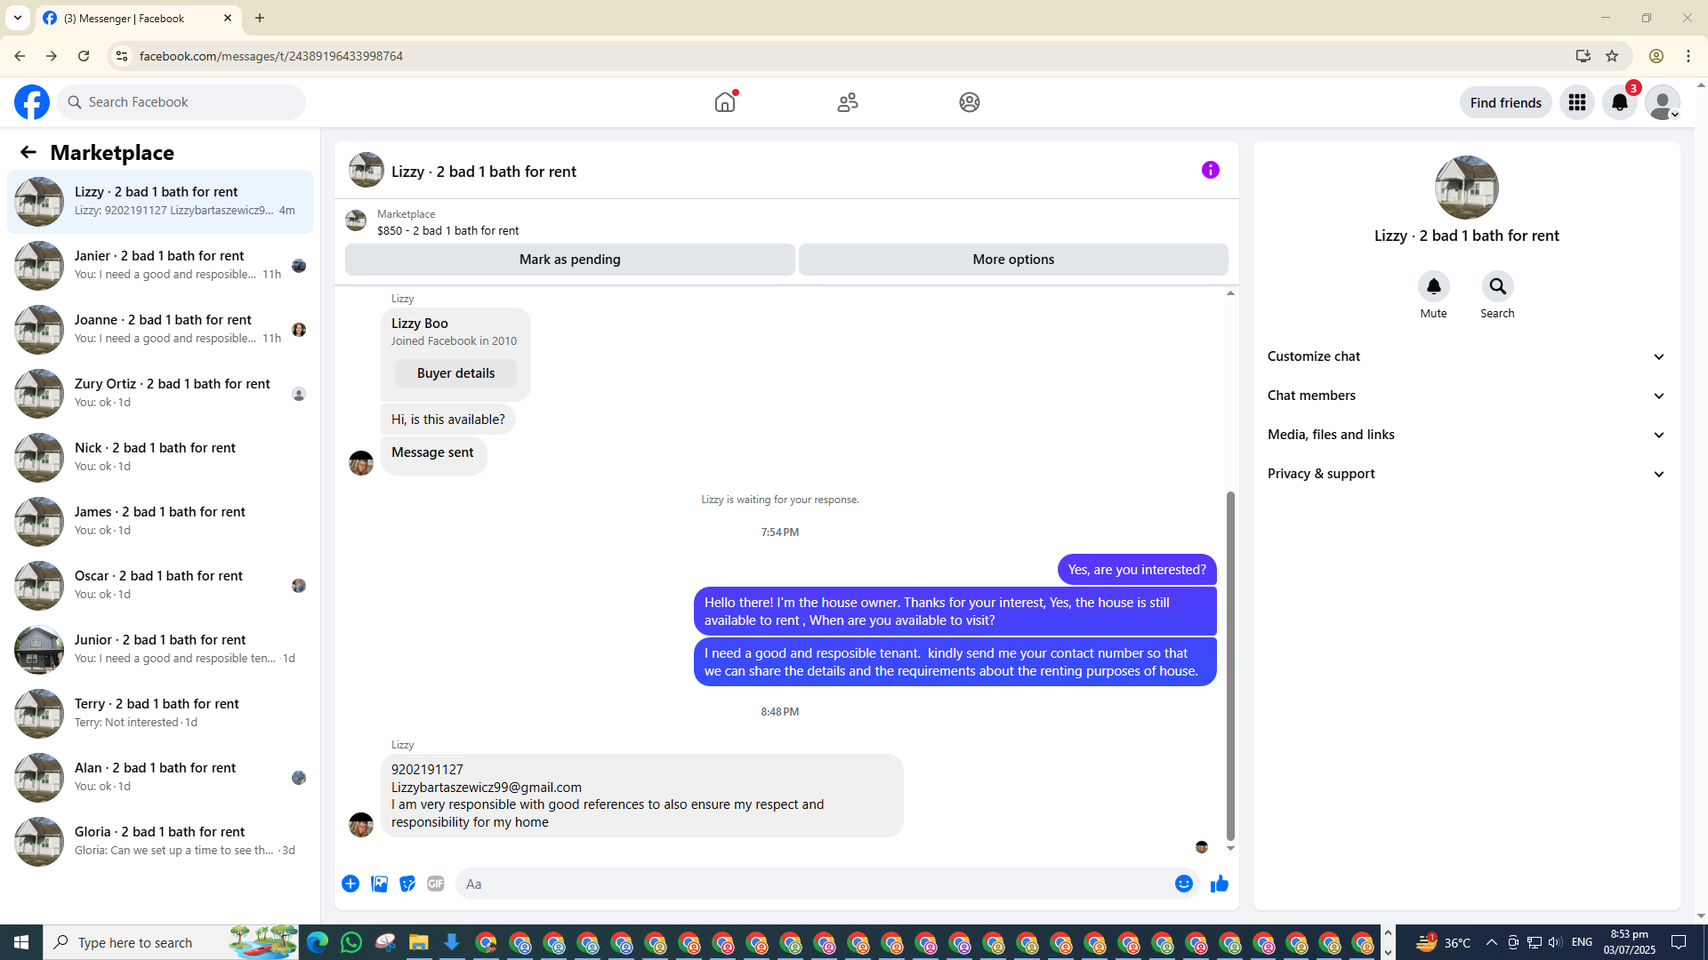This screenshot has width=1708, height=960.
Task: Expand Privacy & support section
Action: [x=1466, y=474]
